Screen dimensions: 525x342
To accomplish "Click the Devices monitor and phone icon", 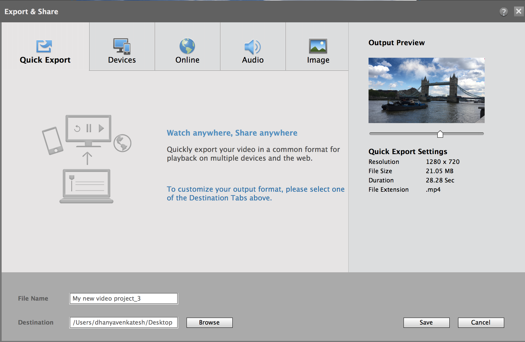I will point(122,46).
